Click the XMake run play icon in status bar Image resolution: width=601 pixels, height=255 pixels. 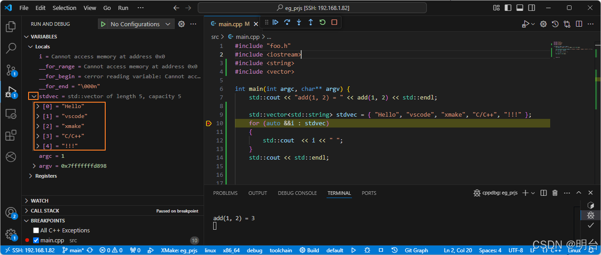point(354,250)
